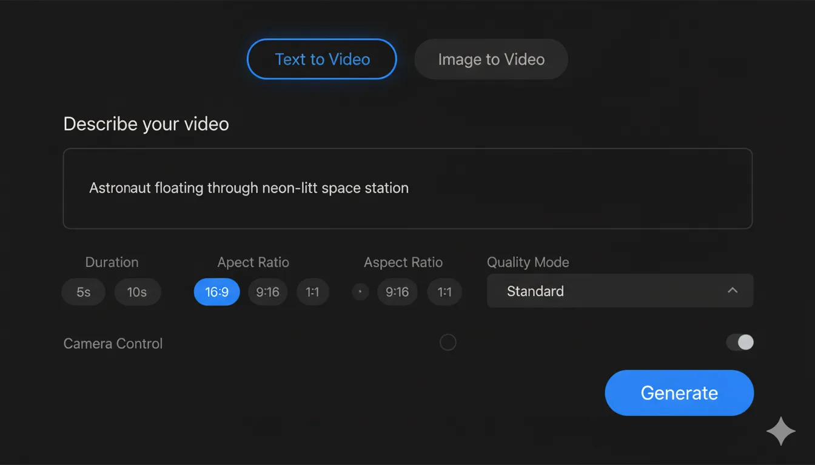Select the Text to Video tab

(321, 59)
